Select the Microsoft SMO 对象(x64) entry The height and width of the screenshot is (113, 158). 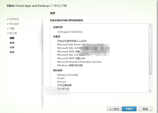pyautogui.click(x=71, y=58)
